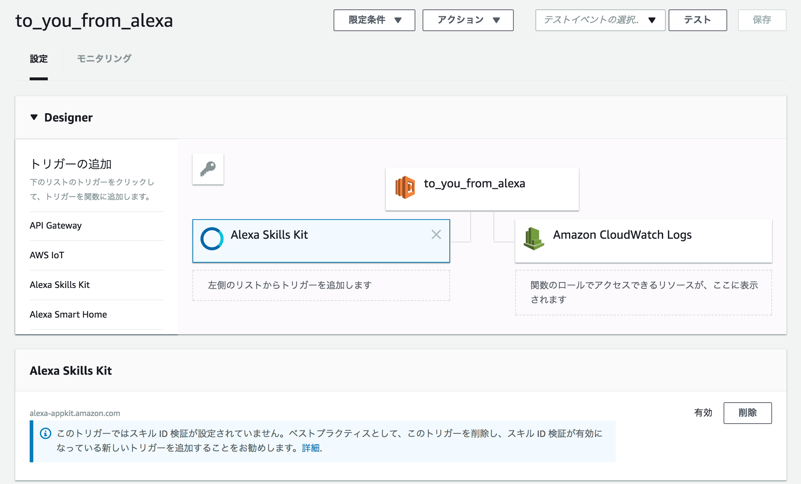Remove the Alexa Skills Kit trigger with X
801x484 pixels.
coord(436,234)
